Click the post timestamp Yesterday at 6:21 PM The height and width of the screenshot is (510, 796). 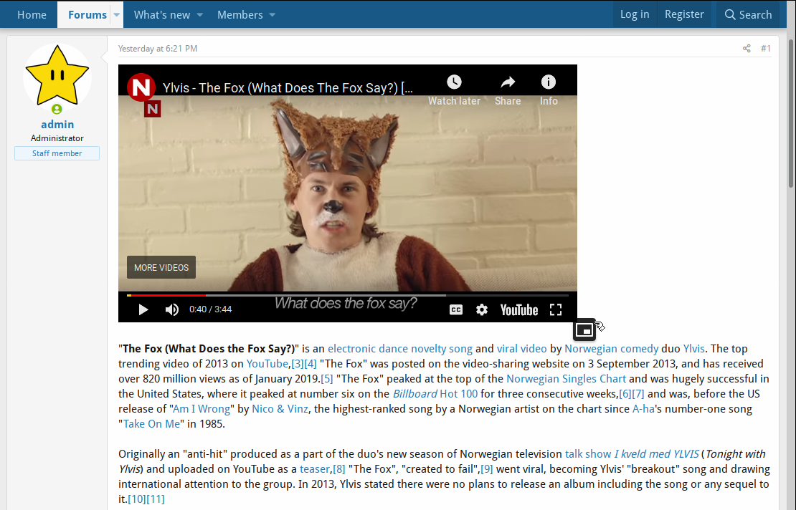tap(158, 49)
